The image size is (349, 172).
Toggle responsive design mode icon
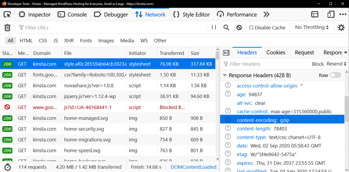click(331, 15)
